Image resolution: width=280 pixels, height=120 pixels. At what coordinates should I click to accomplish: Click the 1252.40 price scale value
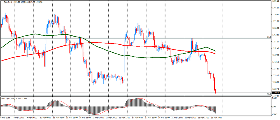click(x=276, y=48)
